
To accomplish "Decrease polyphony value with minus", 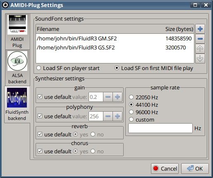I will [108, 116].
